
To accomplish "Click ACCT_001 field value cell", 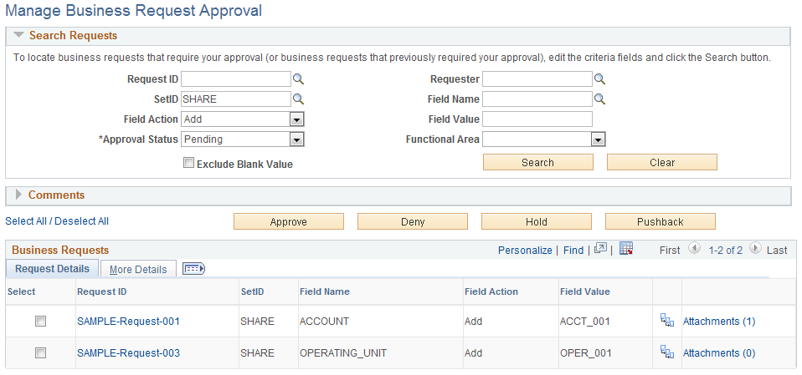I will tap(585, 322).
